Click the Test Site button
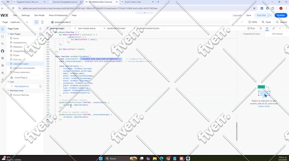The image size is (289, 161). 261,15
